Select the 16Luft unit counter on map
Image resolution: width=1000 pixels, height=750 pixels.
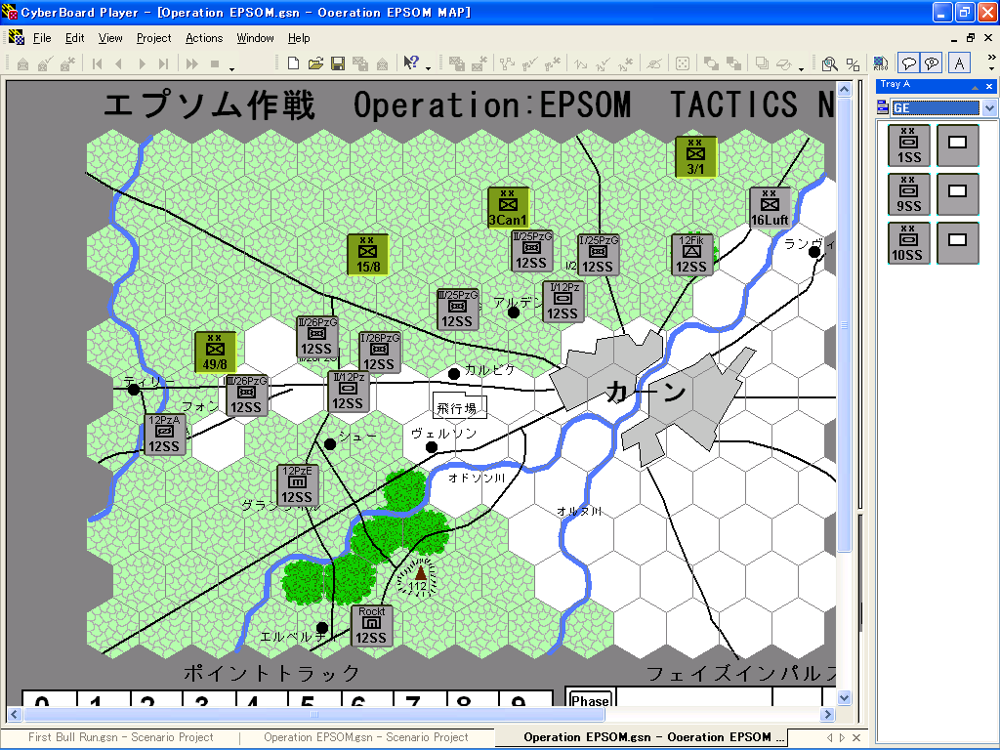coord(770,207)
